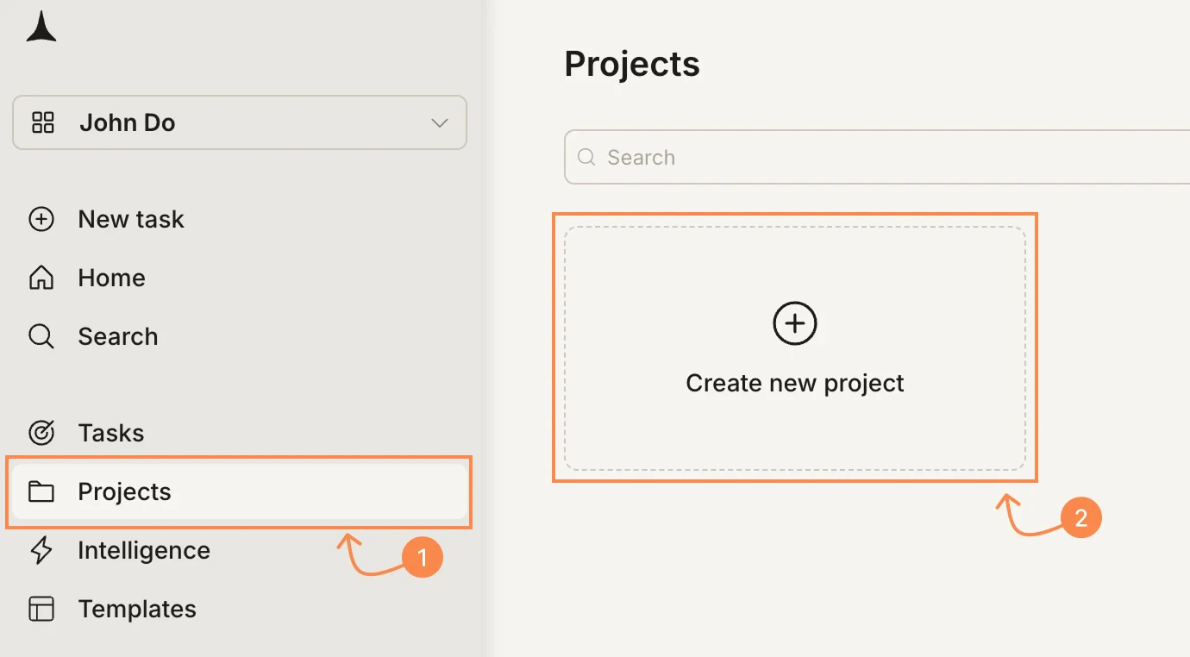The width and height of the screenshot is (1190, 657).
Task: Click the circled plus inside the project card
Action: click(x=794, y=323)
